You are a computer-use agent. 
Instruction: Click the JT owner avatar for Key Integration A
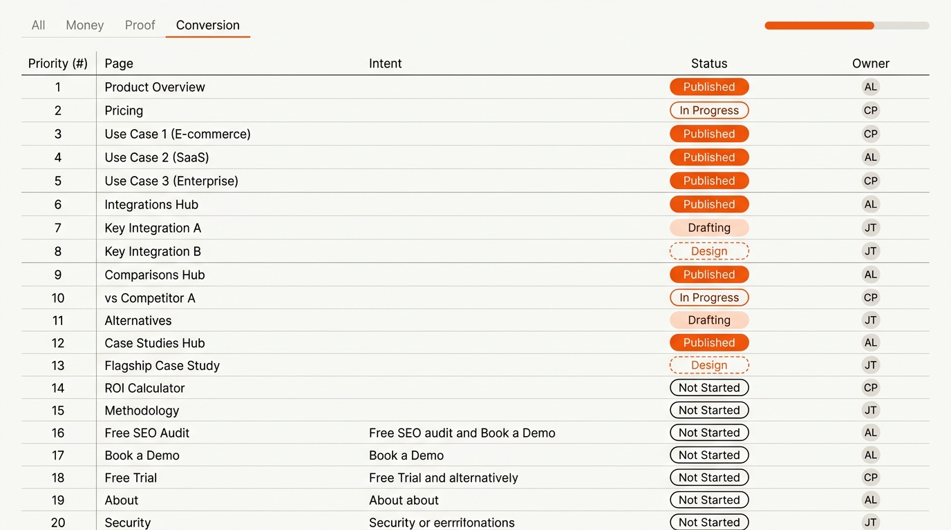(x=871, y=228)
